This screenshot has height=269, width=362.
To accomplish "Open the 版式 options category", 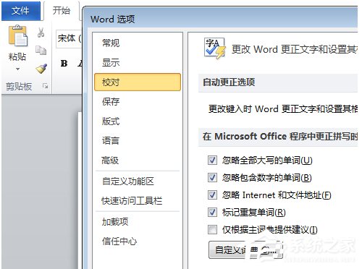I will click(111, 121).
